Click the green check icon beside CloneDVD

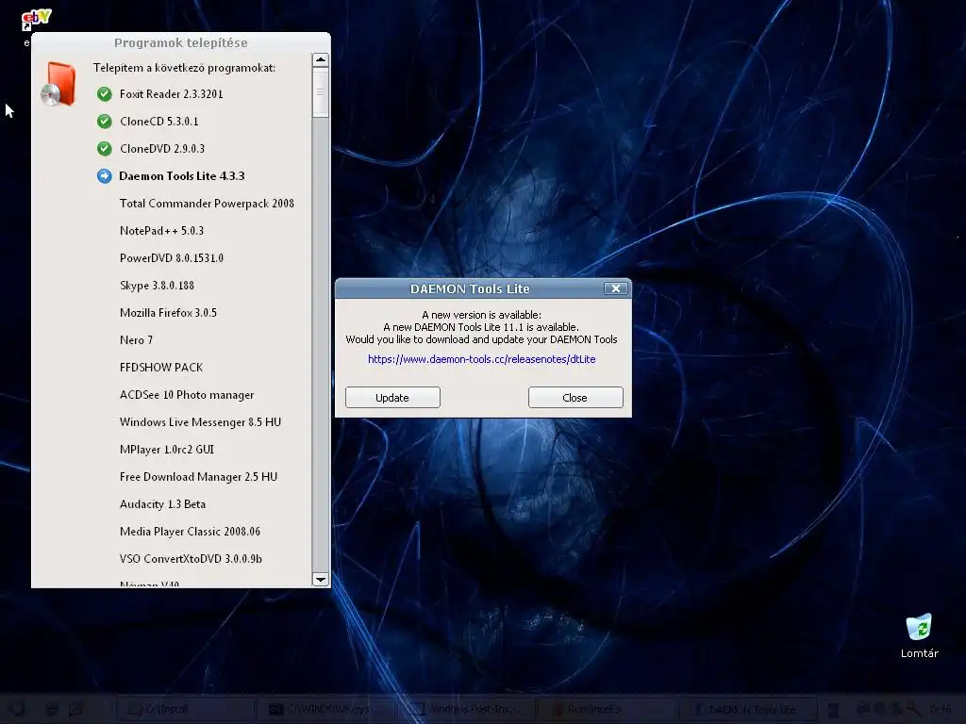105,148
